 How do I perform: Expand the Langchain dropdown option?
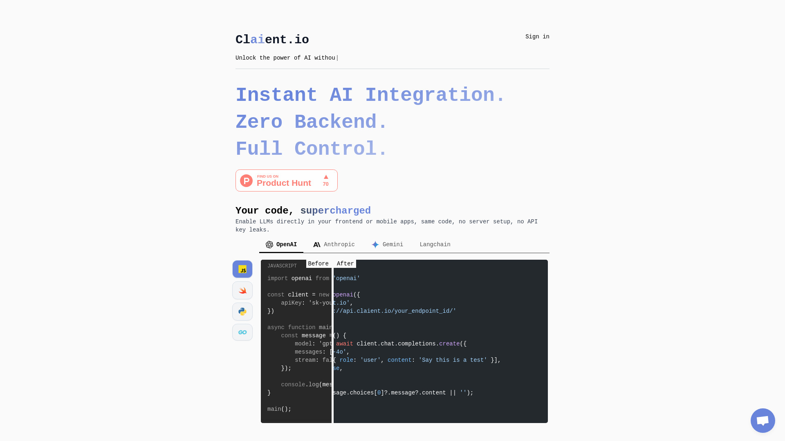[x=435, y=245]
